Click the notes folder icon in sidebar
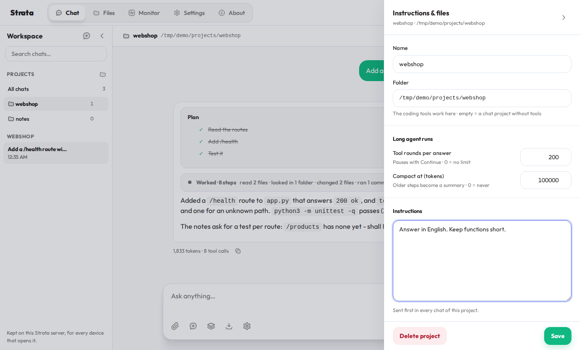Viewport: 580px width, 350px height. (11, 119)
